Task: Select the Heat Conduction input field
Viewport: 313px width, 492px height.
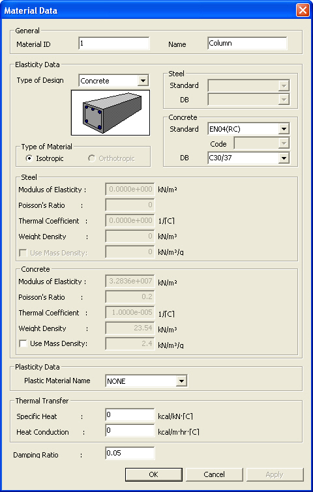Action: coord(130,431)
